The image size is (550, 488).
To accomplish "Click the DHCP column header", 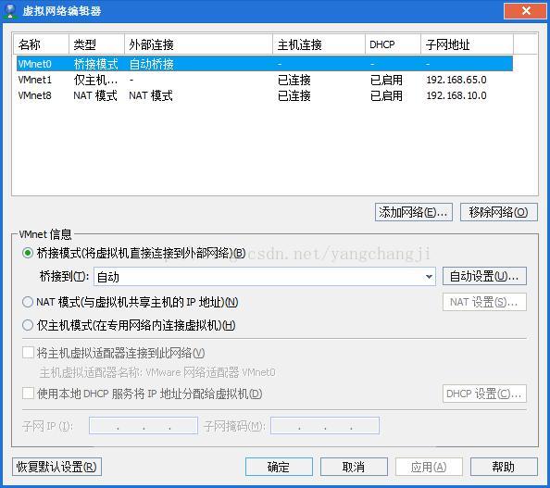I will [x=393, y=44].
